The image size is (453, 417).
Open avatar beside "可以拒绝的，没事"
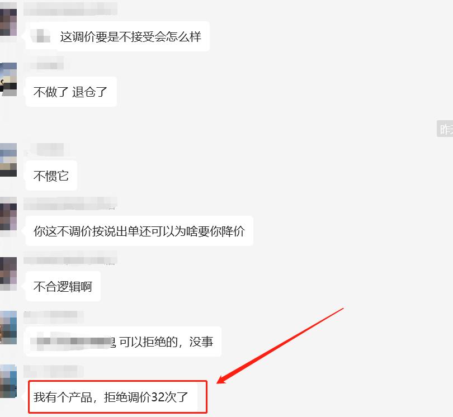click(8, 328)
